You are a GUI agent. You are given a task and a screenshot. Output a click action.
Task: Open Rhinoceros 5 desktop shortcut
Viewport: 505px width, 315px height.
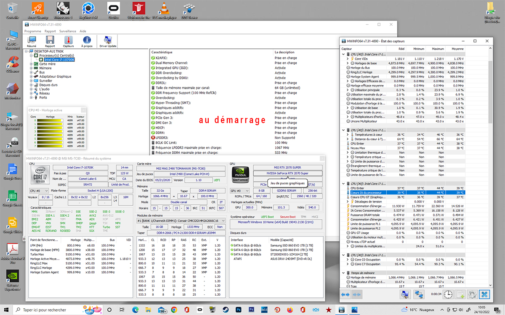(63, 10)
